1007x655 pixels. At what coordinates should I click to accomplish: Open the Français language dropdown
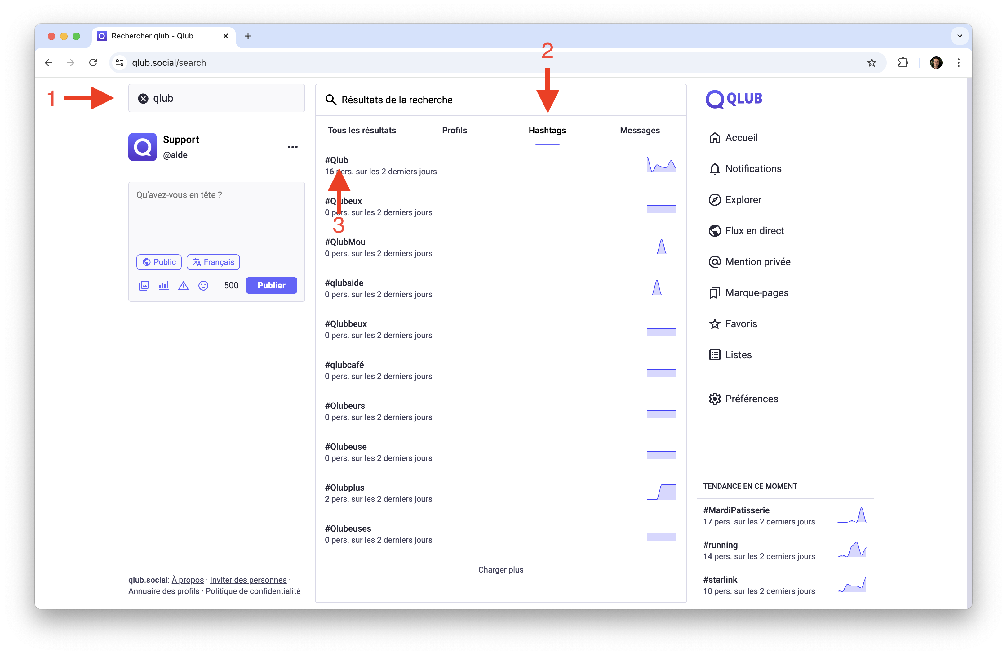(x=213, y=262)
